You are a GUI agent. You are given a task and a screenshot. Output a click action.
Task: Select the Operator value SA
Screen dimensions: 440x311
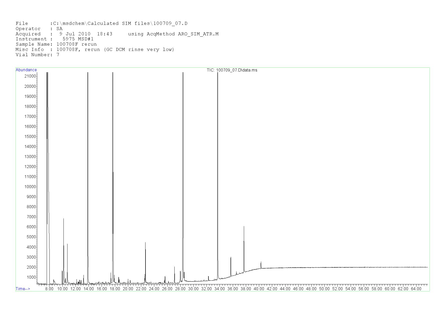click(x=59, y=29)
